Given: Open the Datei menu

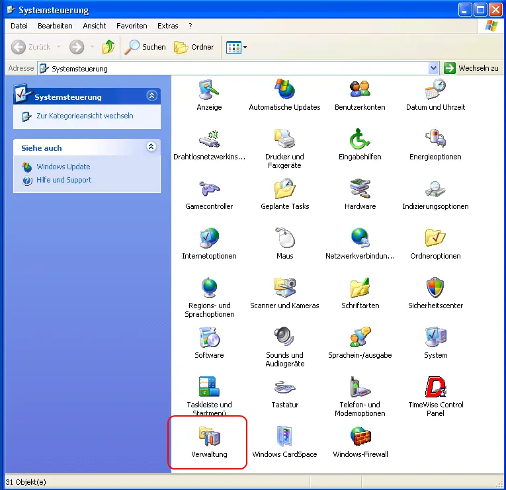Looking at the screenshot, I should (19, 26).
